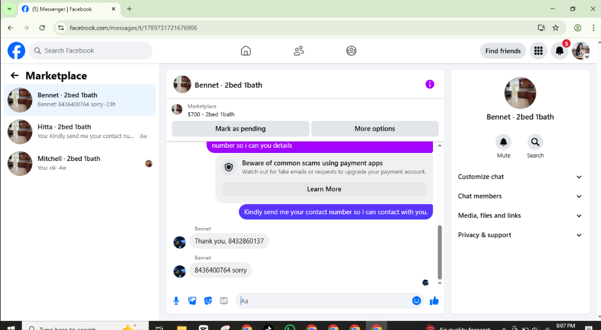
Task: Click the Search Facebook field
Action: tap(91, 50)
